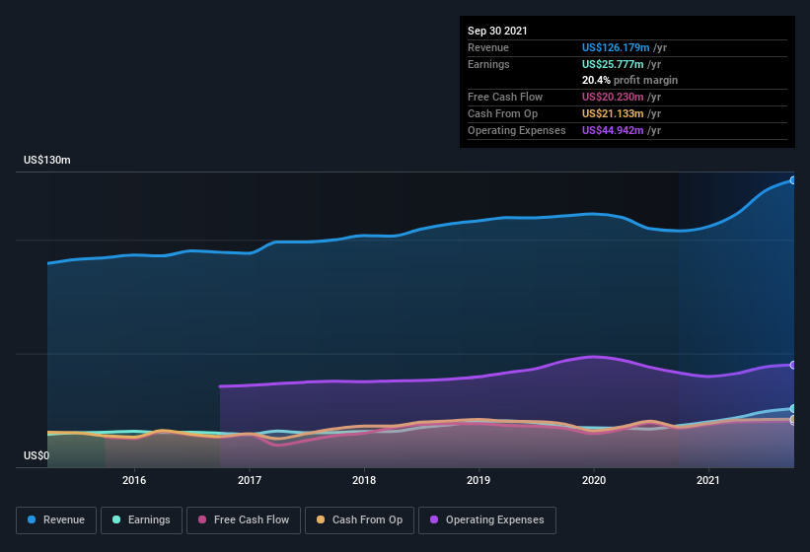Click the 2019 x-axis label
The width and height of the screenshot is (810, 552).
tap(479, 480)
